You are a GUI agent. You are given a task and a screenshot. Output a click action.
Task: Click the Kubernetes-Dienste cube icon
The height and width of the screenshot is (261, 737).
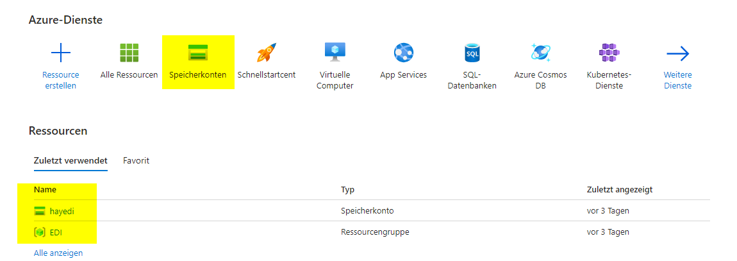(609, 52)
